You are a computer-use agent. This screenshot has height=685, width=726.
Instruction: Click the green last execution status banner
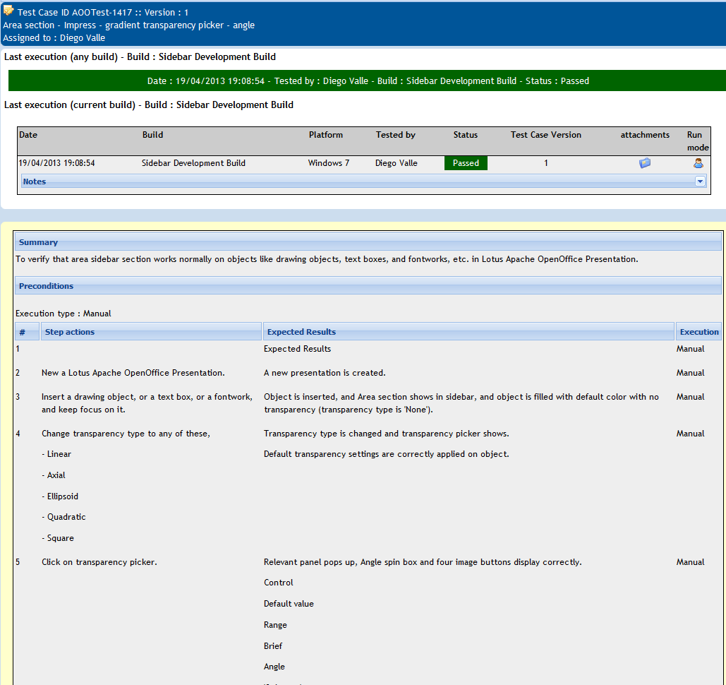(x=368, y=81)
